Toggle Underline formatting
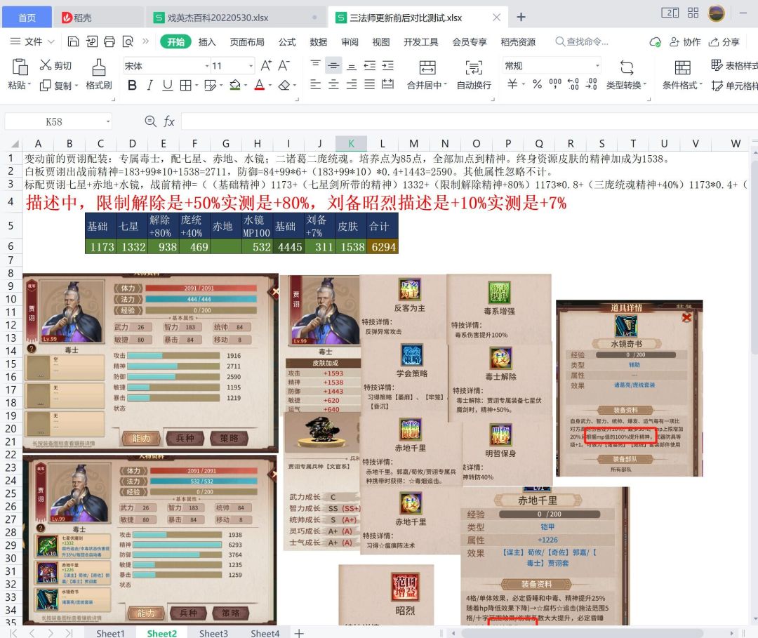The height and width of the screenshot is (638, 758). 167,86
